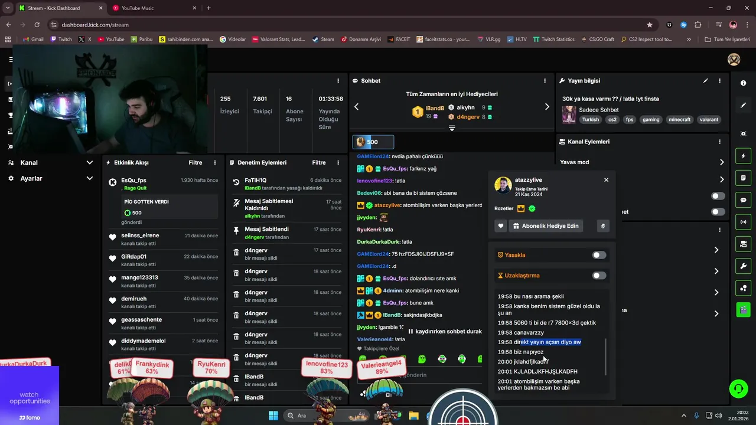Image resolution: width=756 pixels, height=425 pixels.
Task: Click the pencil edit icon in right sidebar
Action: (743, 105)
